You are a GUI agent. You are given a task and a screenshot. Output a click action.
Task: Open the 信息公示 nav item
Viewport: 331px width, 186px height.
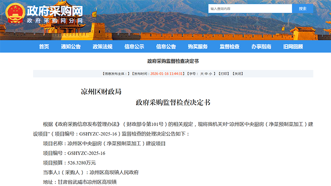click(x=134, y=47)
